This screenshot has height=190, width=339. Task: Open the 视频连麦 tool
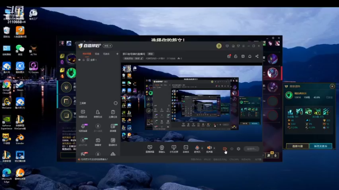pyautogui.click(x=83, y=128)
